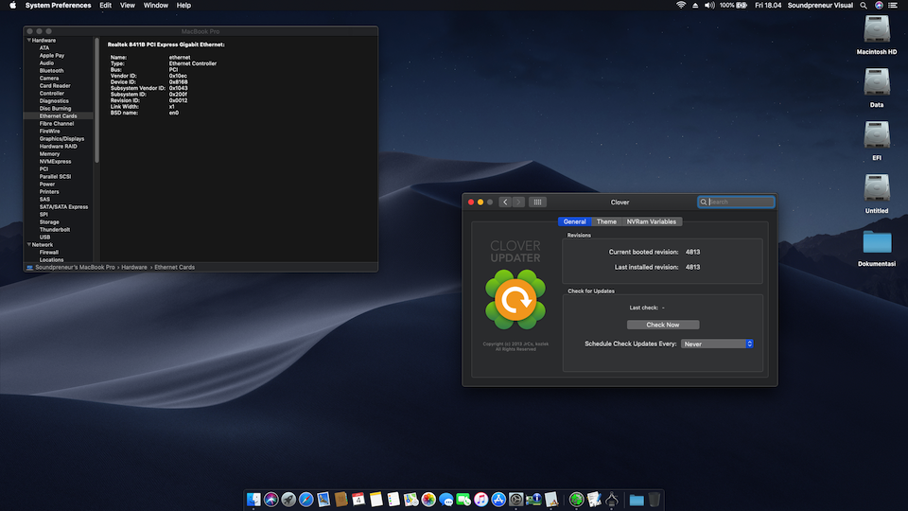908x511 pixels.
Task: Show all preferences grid button in Clover
Action: pos(537,203)
